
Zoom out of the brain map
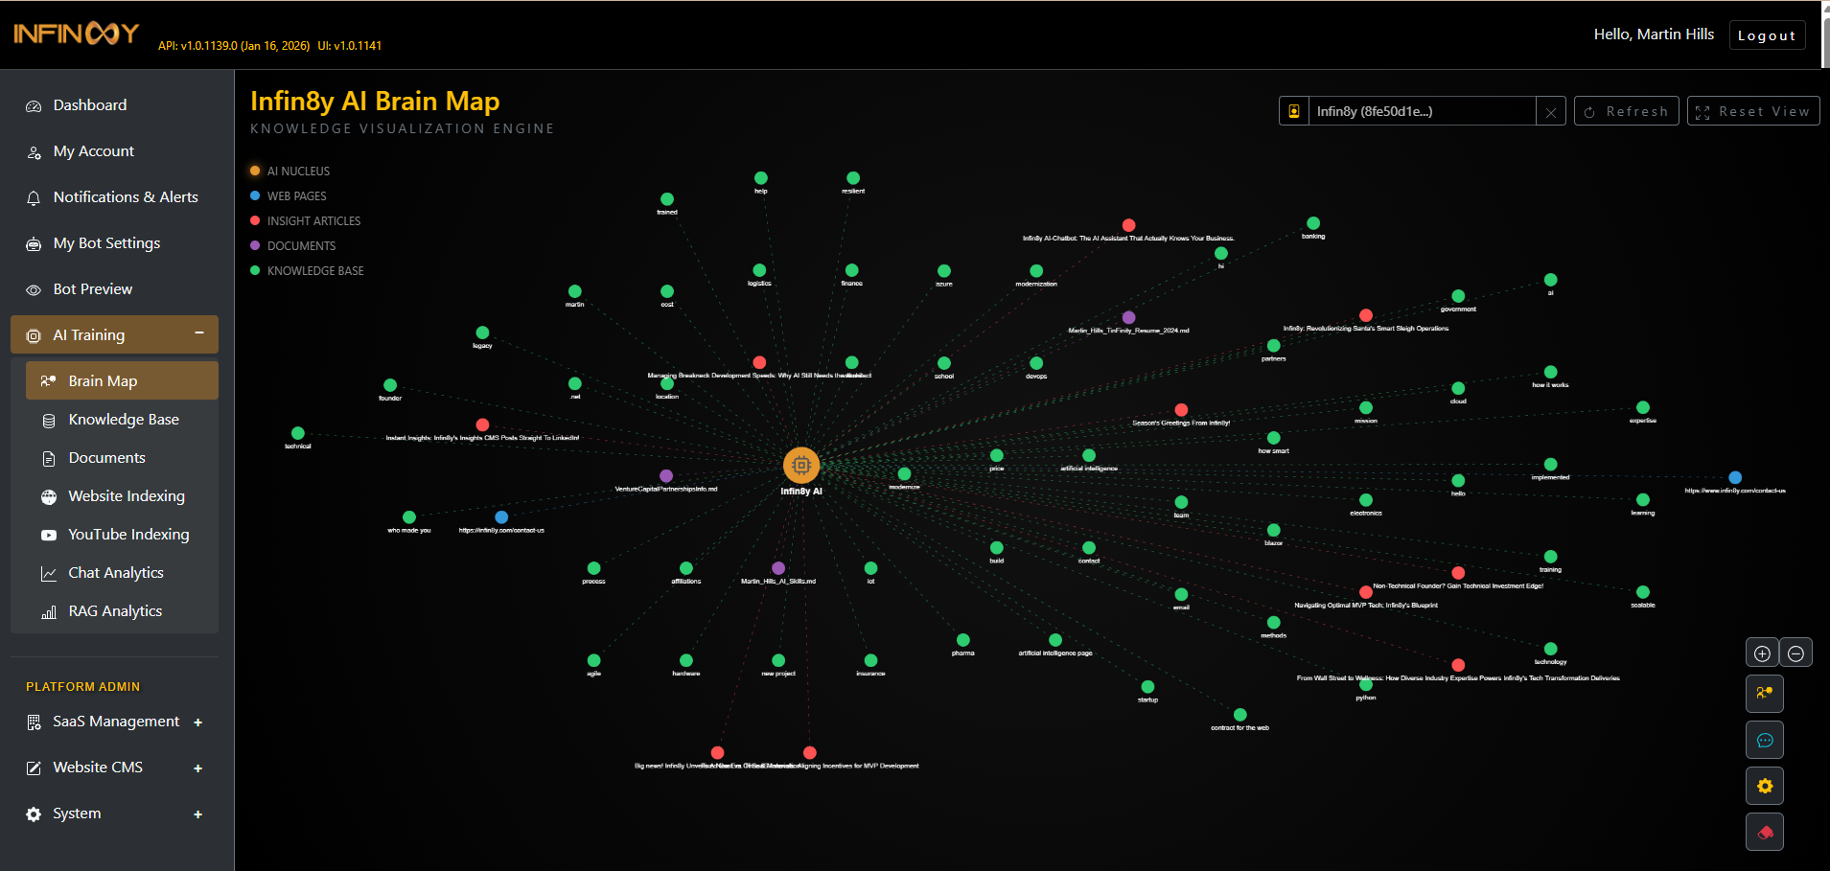coord(1796,653)
